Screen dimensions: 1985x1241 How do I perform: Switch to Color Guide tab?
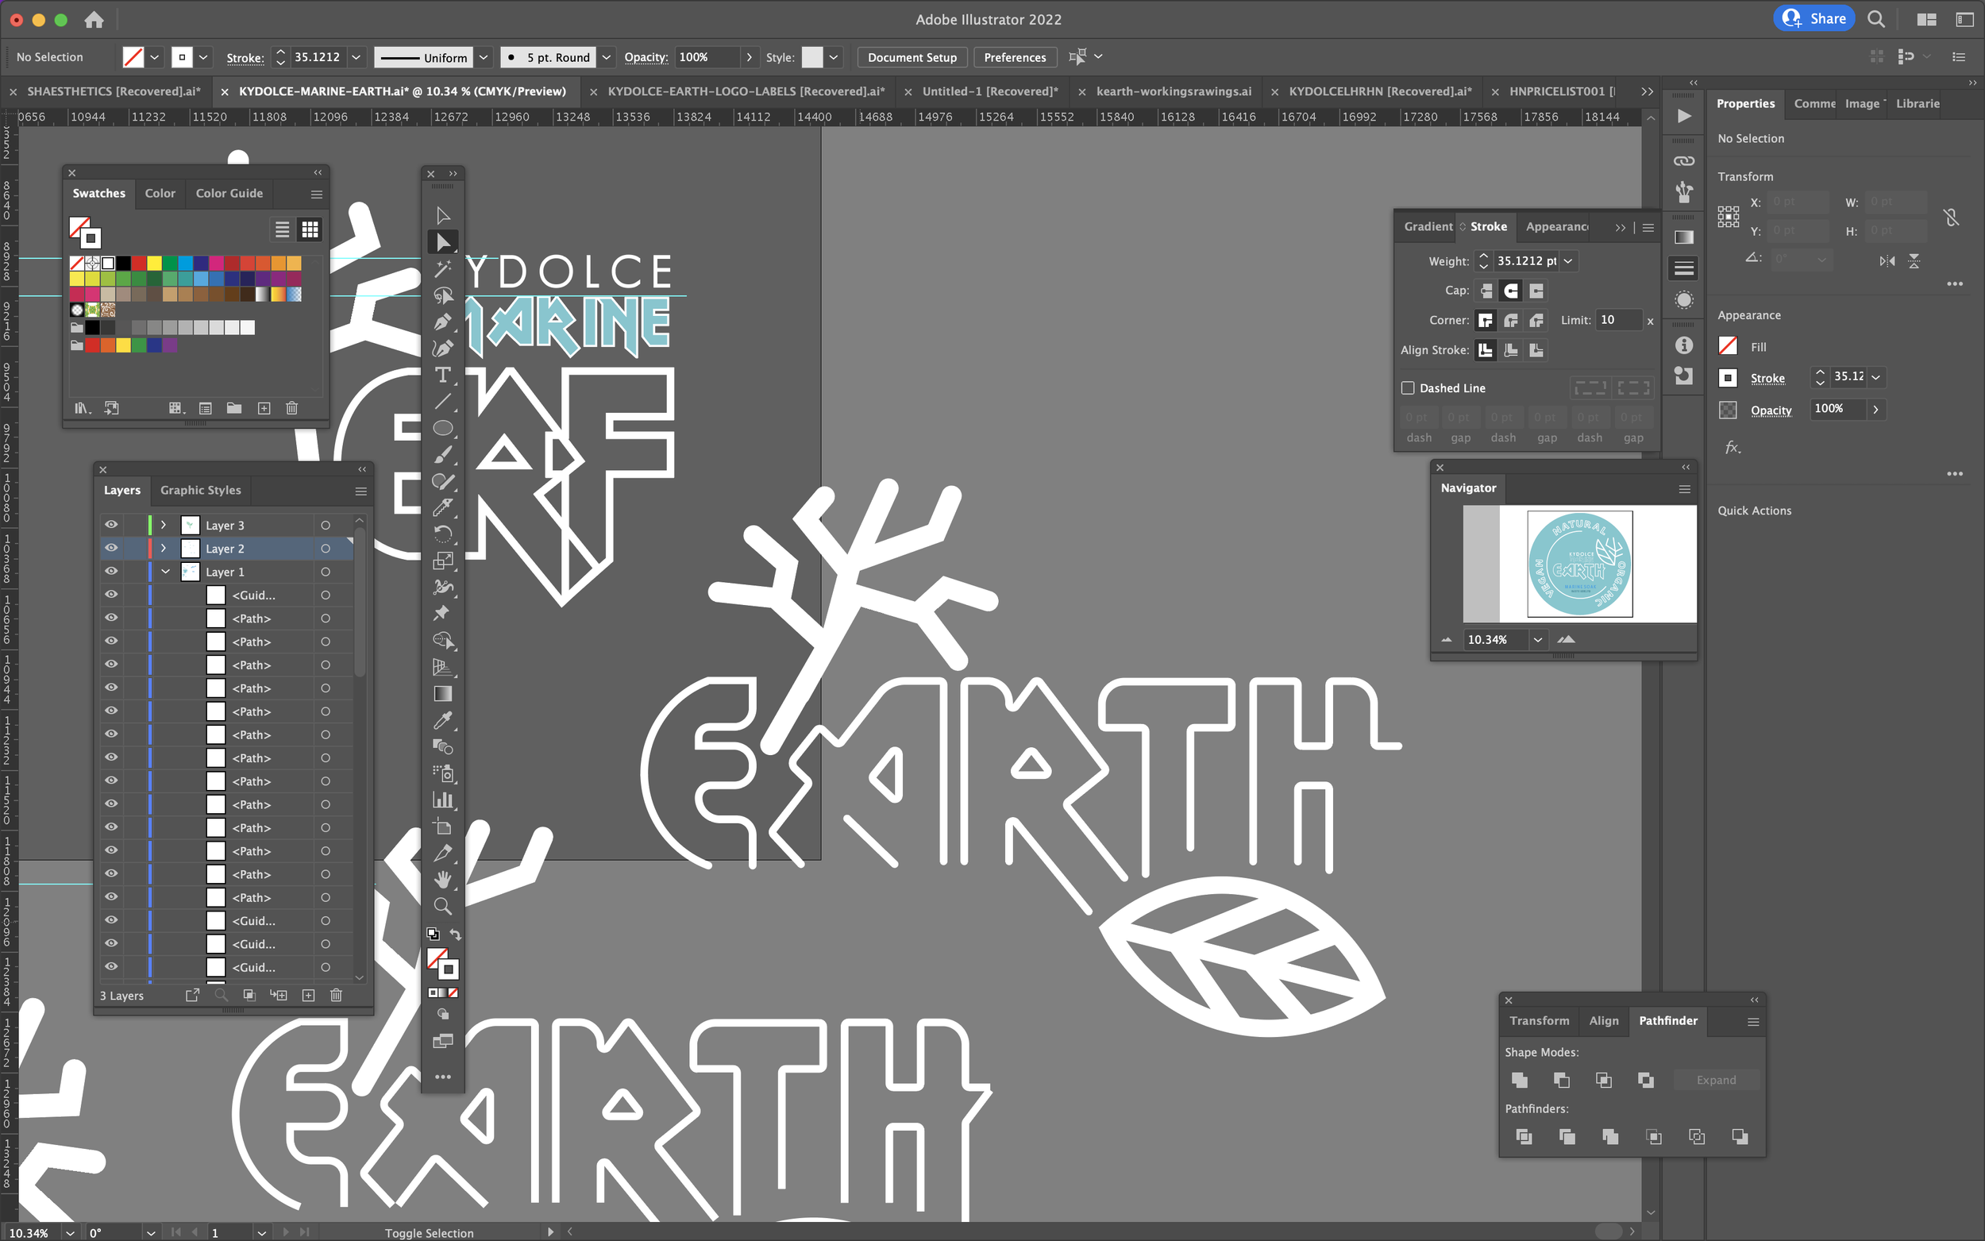point(229,193)
